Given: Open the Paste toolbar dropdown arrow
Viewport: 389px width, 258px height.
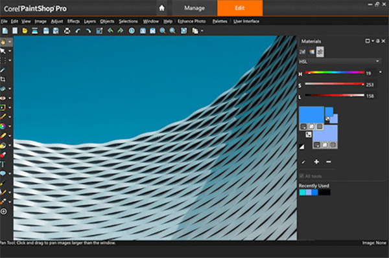Looking at the screenshot, I should coord(202,31).
